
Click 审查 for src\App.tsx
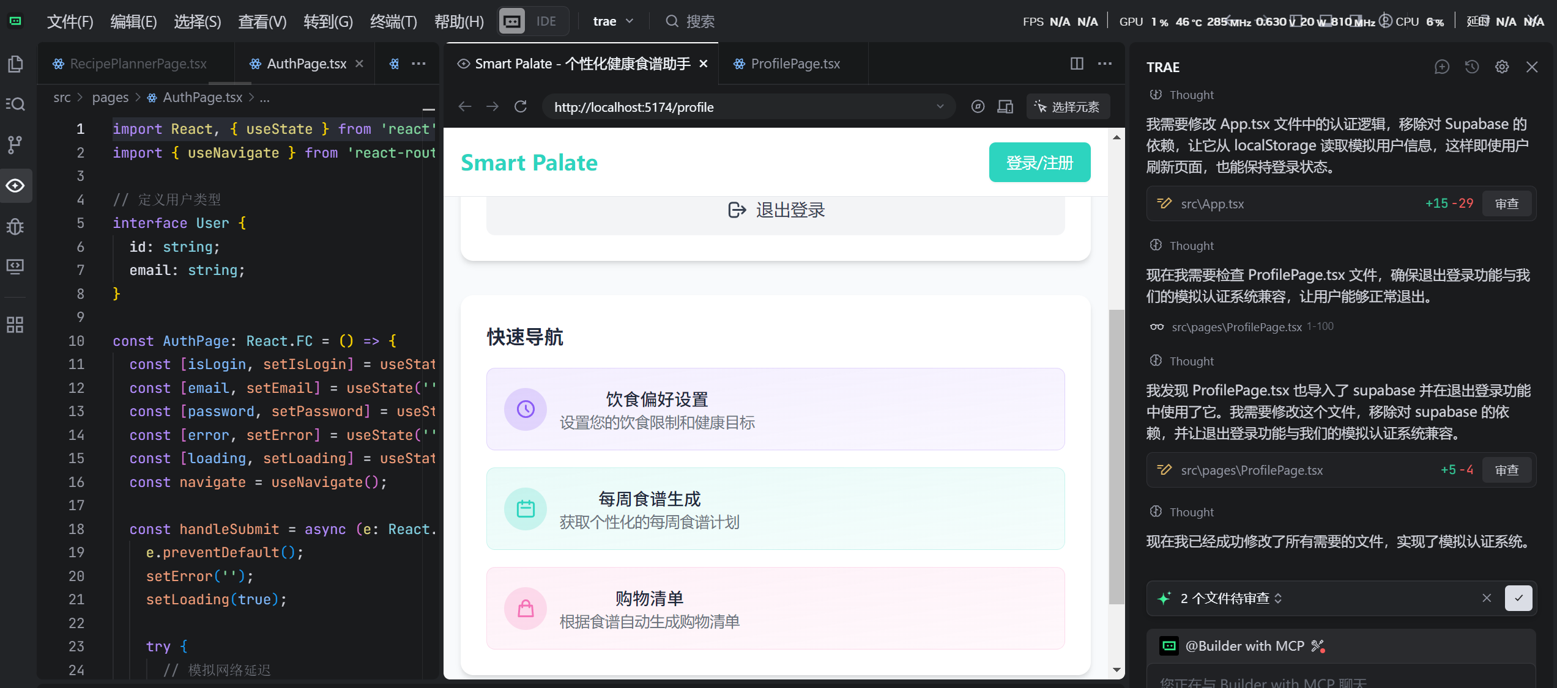[x=1506, y=203]
